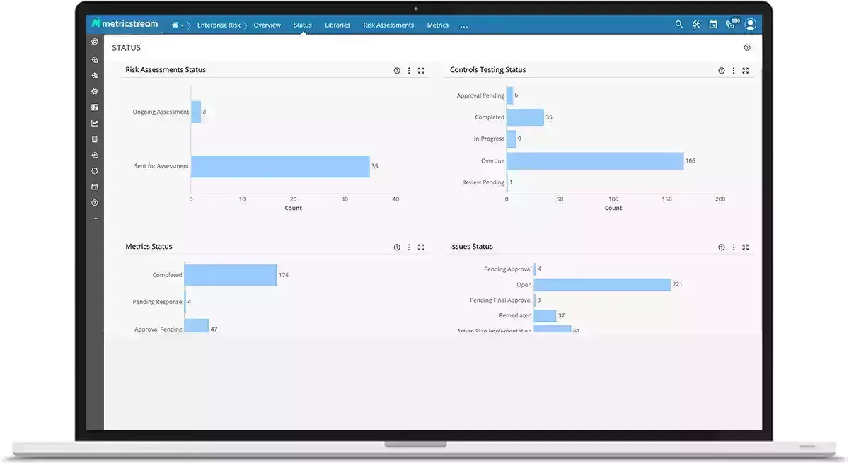Click the 'Metrics Status' panel title
The image size is (849, 463).
[149, 247]
